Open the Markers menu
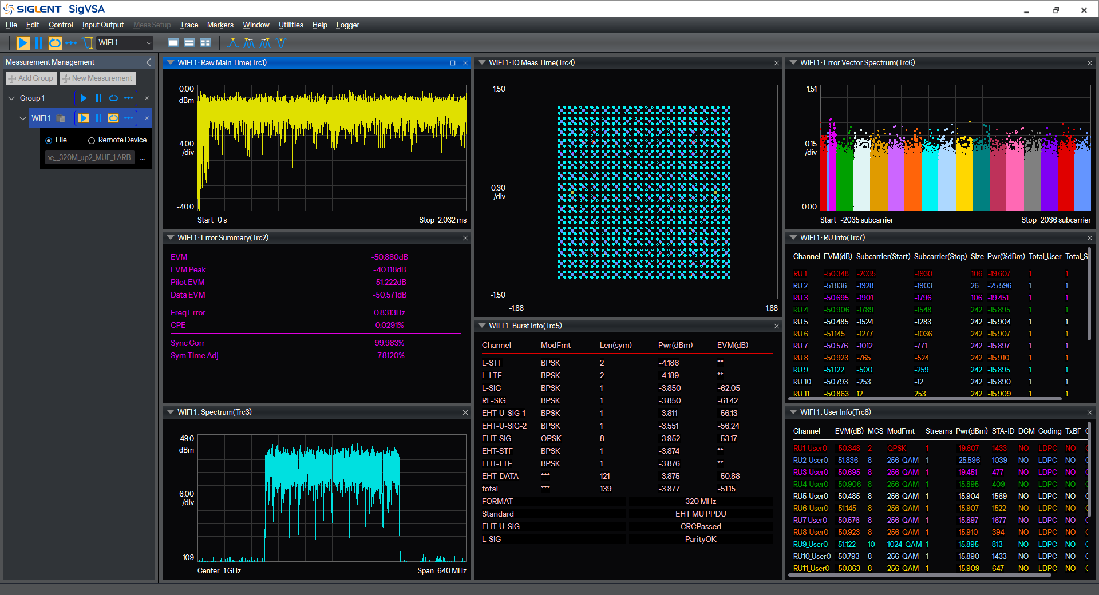 click(220, 25)
